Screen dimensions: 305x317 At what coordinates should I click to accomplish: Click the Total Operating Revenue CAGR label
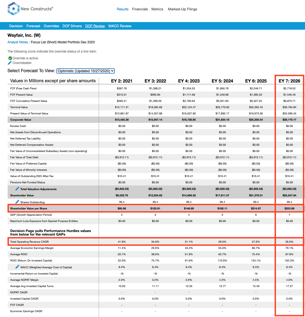pos(29,242)
